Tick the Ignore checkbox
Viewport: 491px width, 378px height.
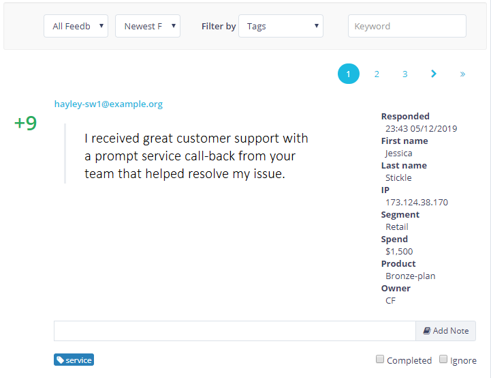pos(443,359)
